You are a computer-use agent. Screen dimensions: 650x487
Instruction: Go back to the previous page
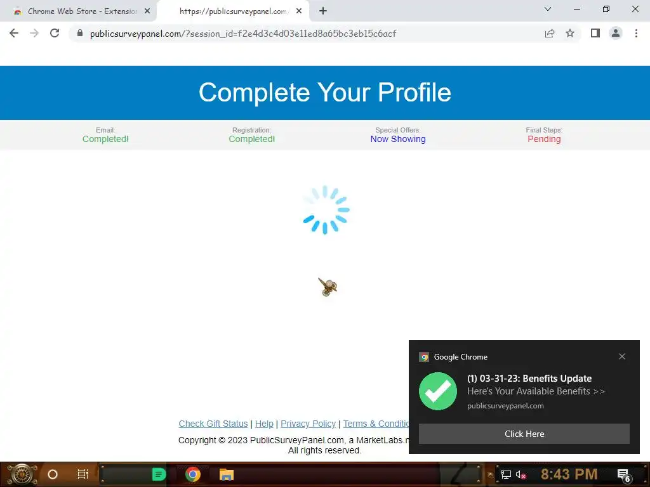pos(14,33)
